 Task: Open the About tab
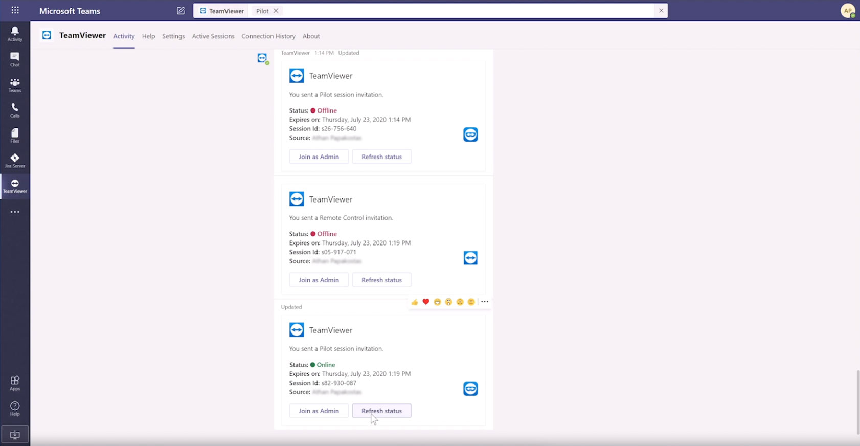tap(311, 36)
